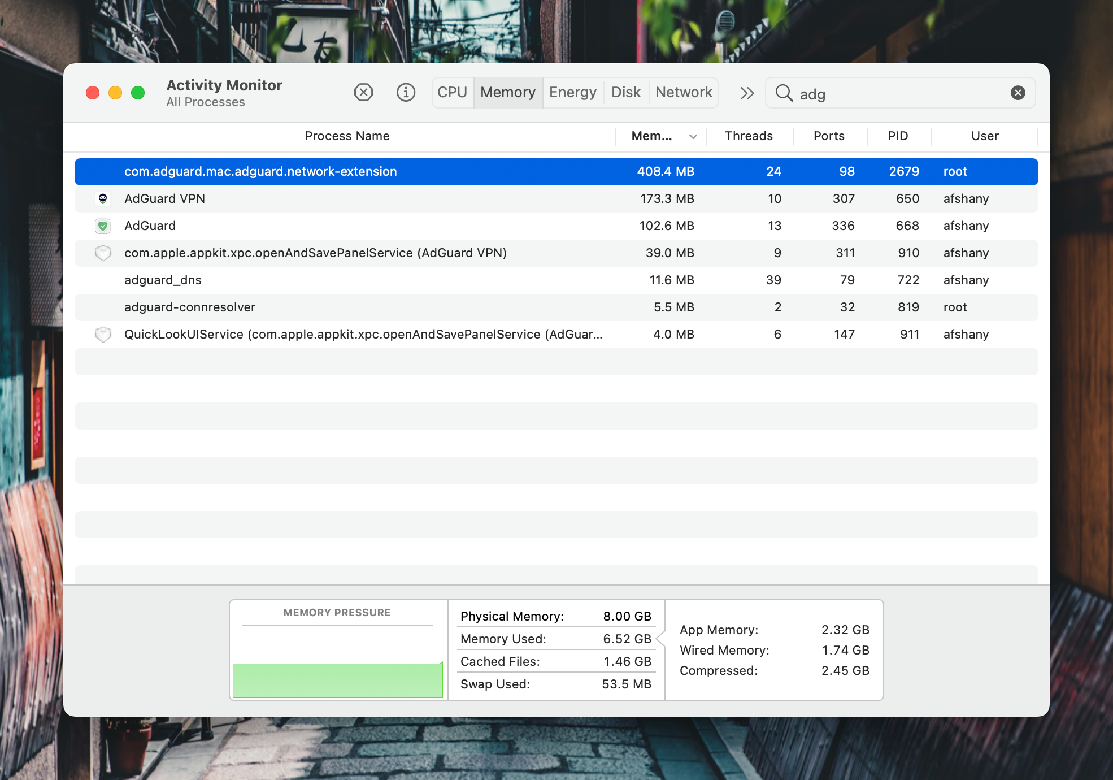1113x780 pixels.
Task: Select the adguard_dns process name
Action: click(163, 280)
